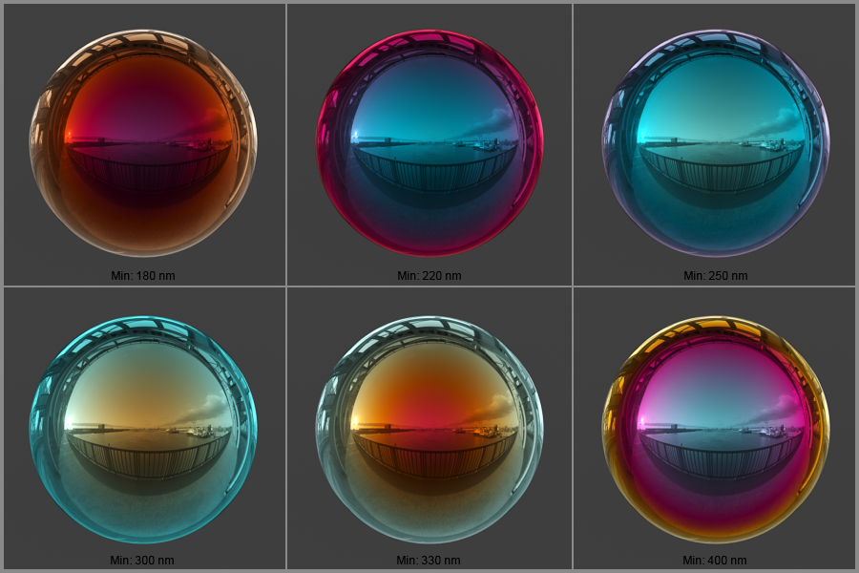Click the 'Min: 220 nm' caption
Image resolution: width=859 pixels, height=573 pixels.
429,275
